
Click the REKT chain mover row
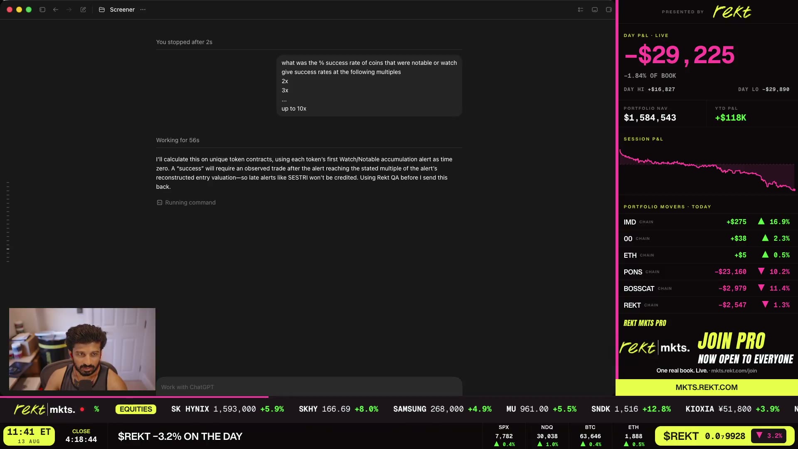[707, 305]
